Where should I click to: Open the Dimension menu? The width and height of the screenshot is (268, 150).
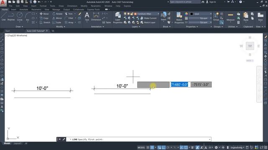[72, 6]
